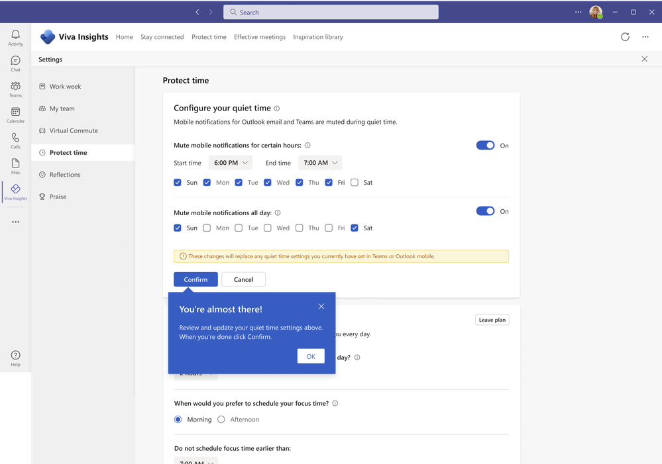Uncheck Sun in certain hours row
Viewport: 662px width, 464px height.
(178, 183)
